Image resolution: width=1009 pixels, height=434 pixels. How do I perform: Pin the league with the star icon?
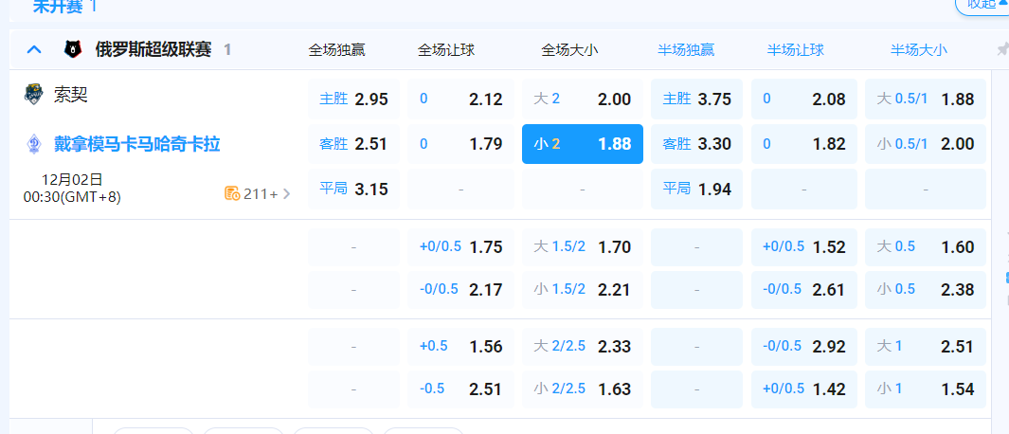[x=1002, y=49]
